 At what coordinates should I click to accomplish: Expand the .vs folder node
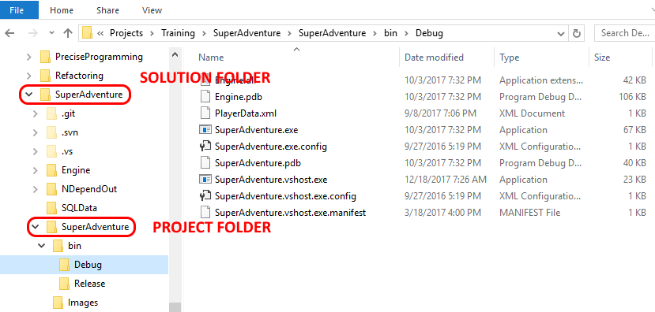pos(35,151)
